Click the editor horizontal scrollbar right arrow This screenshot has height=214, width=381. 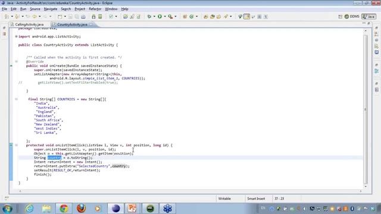361,191
